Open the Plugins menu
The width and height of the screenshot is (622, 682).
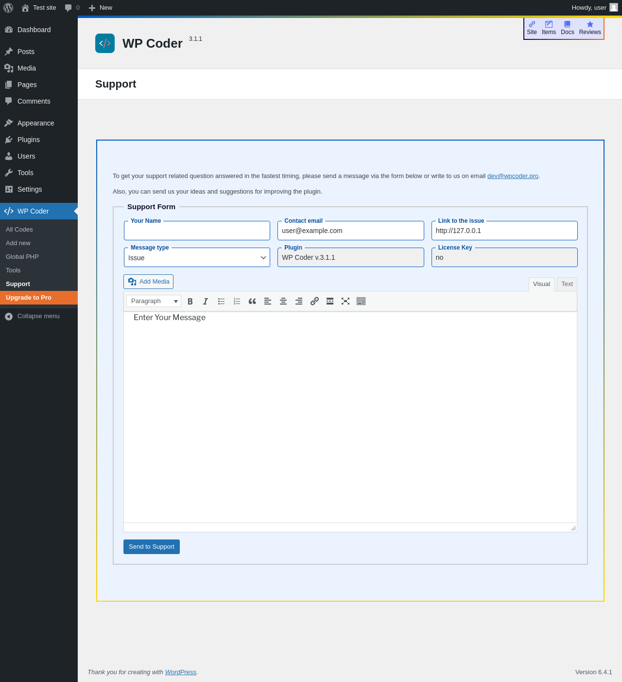point(39,140)
